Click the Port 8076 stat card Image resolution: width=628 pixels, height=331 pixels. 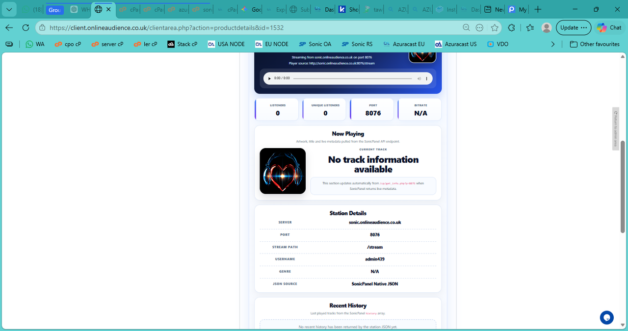pos(373,109)
